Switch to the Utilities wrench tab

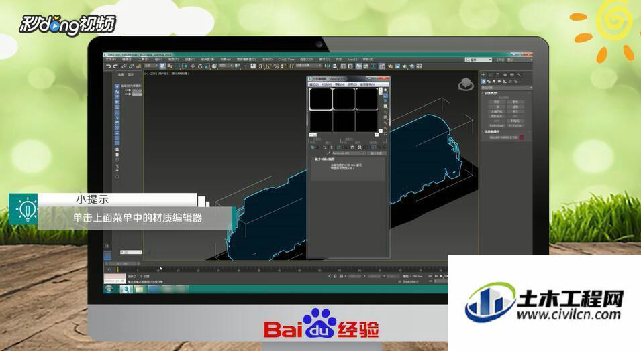pyautogui.click(x=520, y=75)
